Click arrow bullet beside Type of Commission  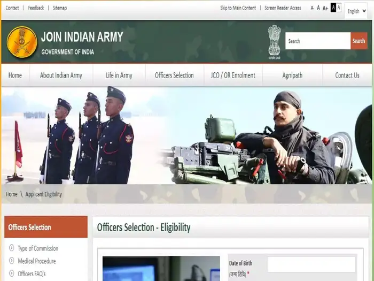12,248
